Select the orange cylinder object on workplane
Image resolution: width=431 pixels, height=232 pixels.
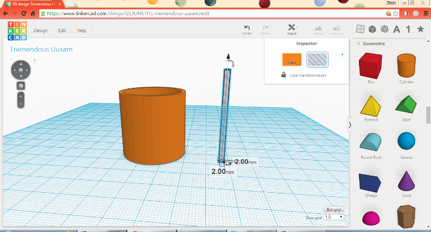click(152, 126)
